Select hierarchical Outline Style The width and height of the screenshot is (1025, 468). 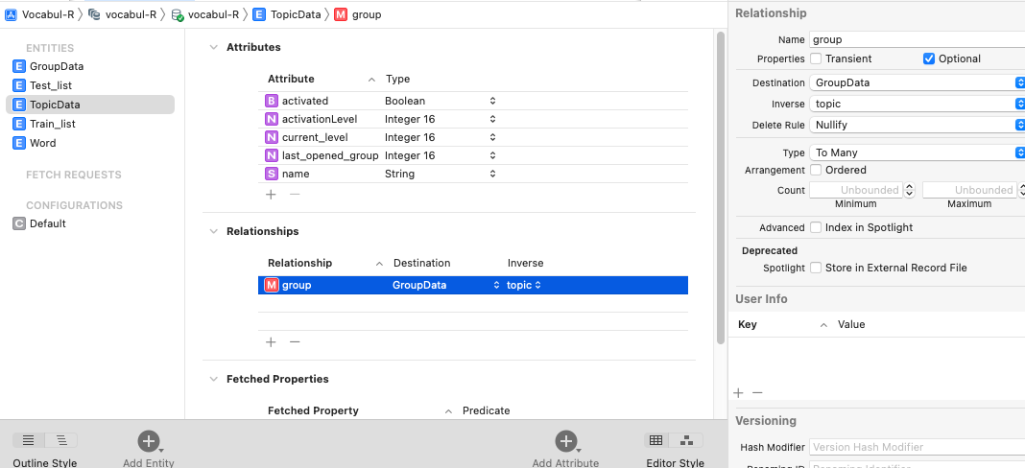click(61, 440)
